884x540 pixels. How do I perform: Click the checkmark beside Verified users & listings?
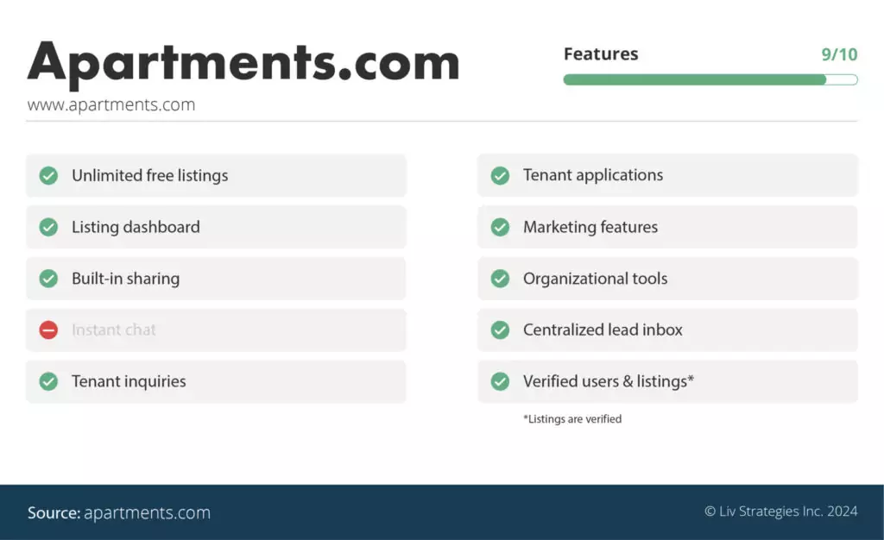tap(500, 381)
